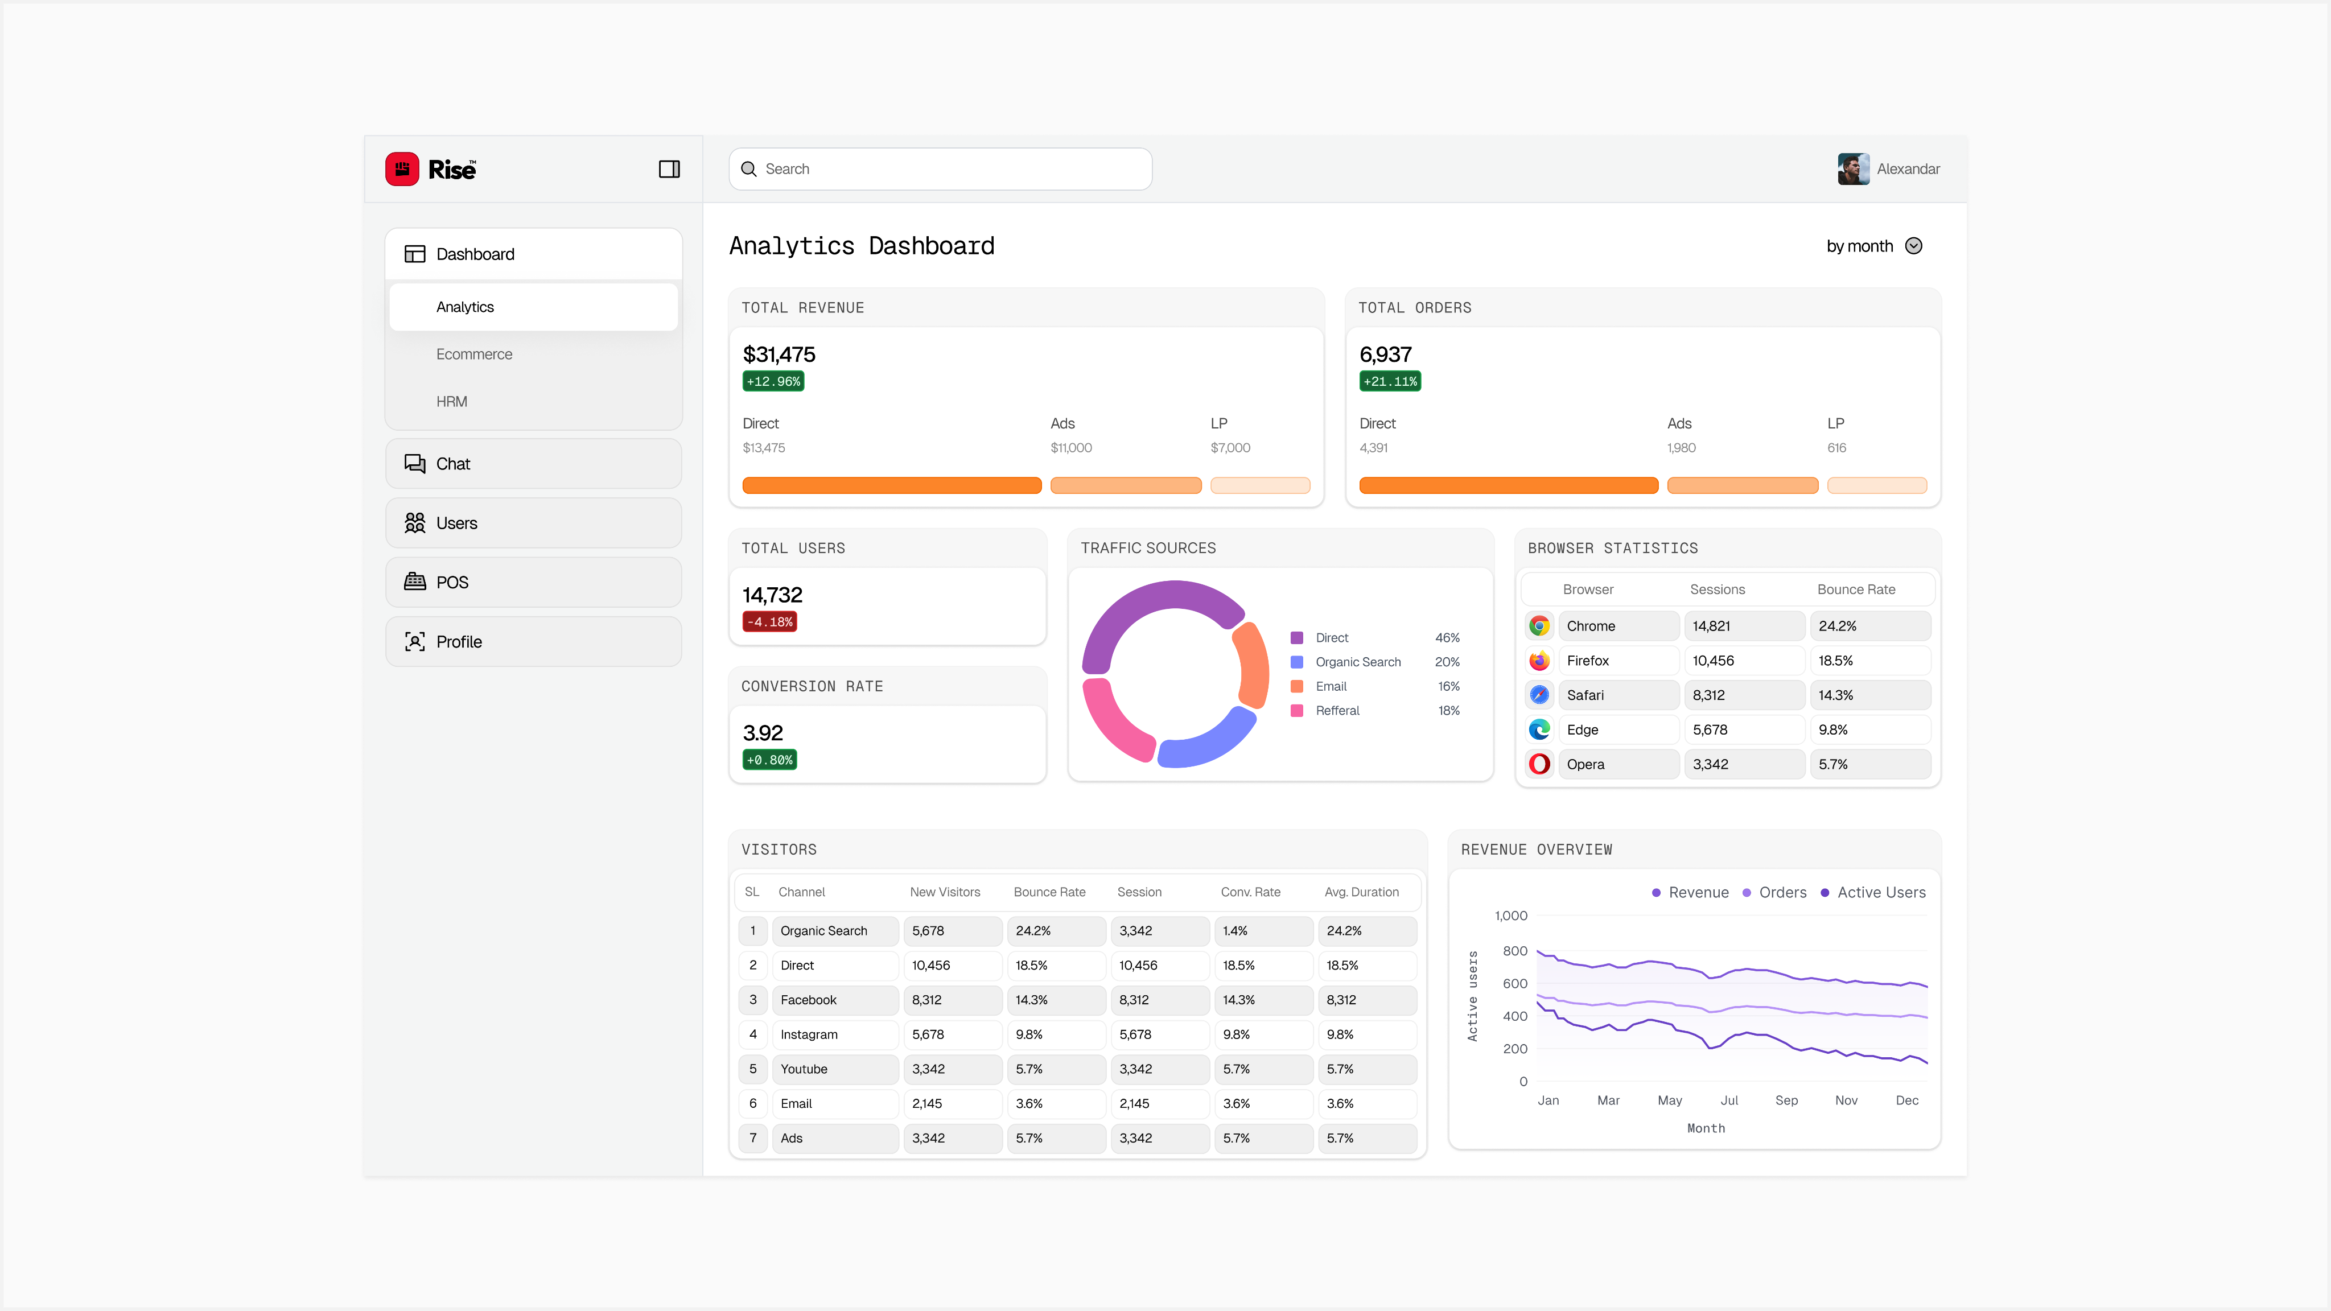Open the Ecommerce dashboard page

tap(474, 354)
